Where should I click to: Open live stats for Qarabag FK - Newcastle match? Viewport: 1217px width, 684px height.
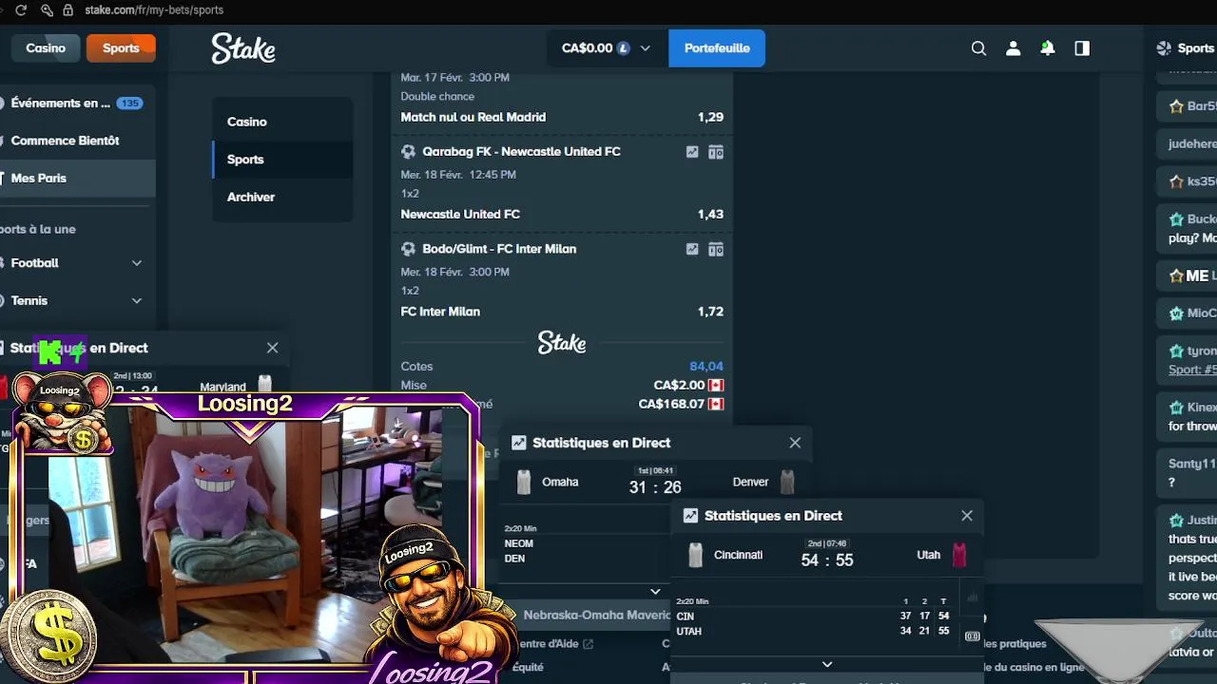click(692, 152)
